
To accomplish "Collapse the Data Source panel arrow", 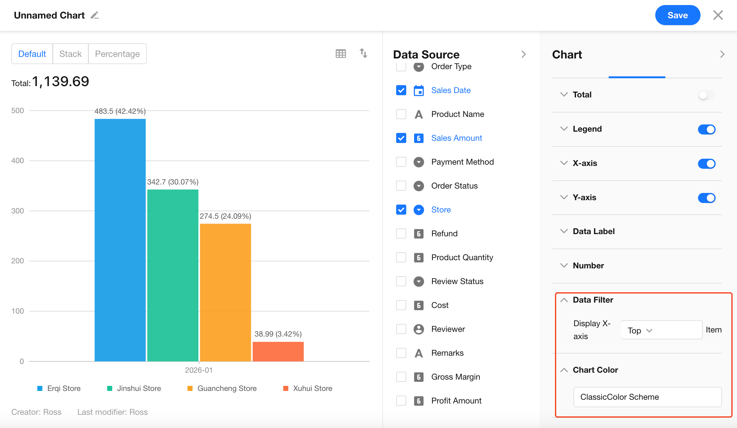I will click(524, 54).
